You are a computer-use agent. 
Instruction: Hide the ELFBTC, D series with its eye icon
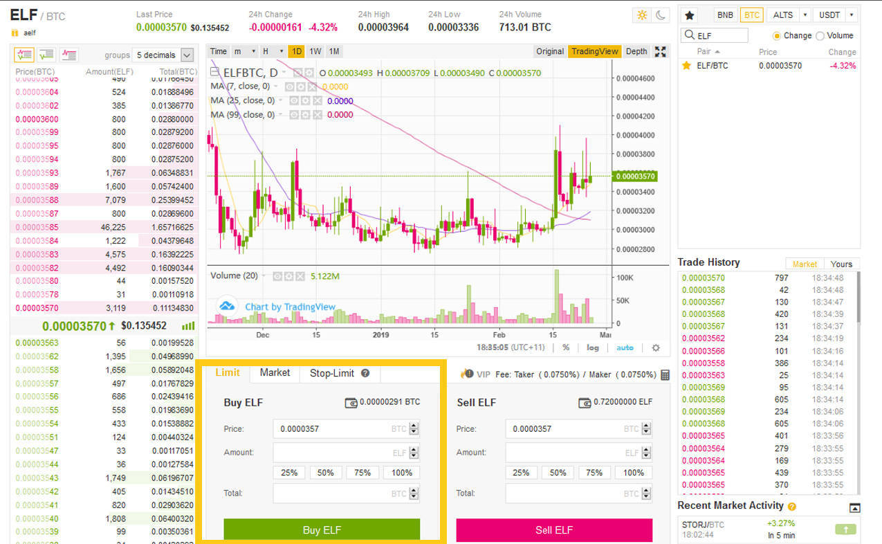pos(297,73)
